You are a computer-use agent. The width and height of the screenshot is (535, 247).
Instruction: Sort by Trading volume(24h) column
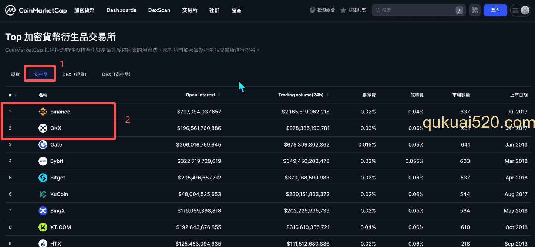point(303,95)
